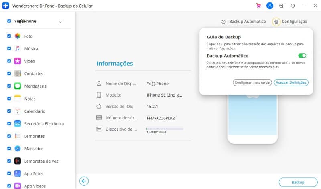Screen dimensions: 321x189
Task: Open the Backup Automático option
Action: coord(244,22)
